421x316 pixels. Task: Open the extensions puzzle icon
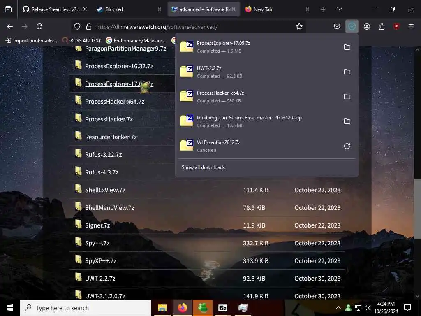click(382, 26)
